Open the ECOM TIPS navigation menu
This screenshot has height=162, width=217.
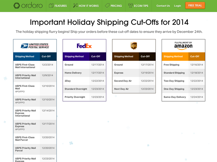pos(141,5)
